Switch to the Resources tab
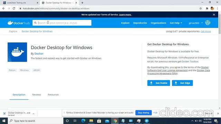The image size is (221, 124). (53, 95)
